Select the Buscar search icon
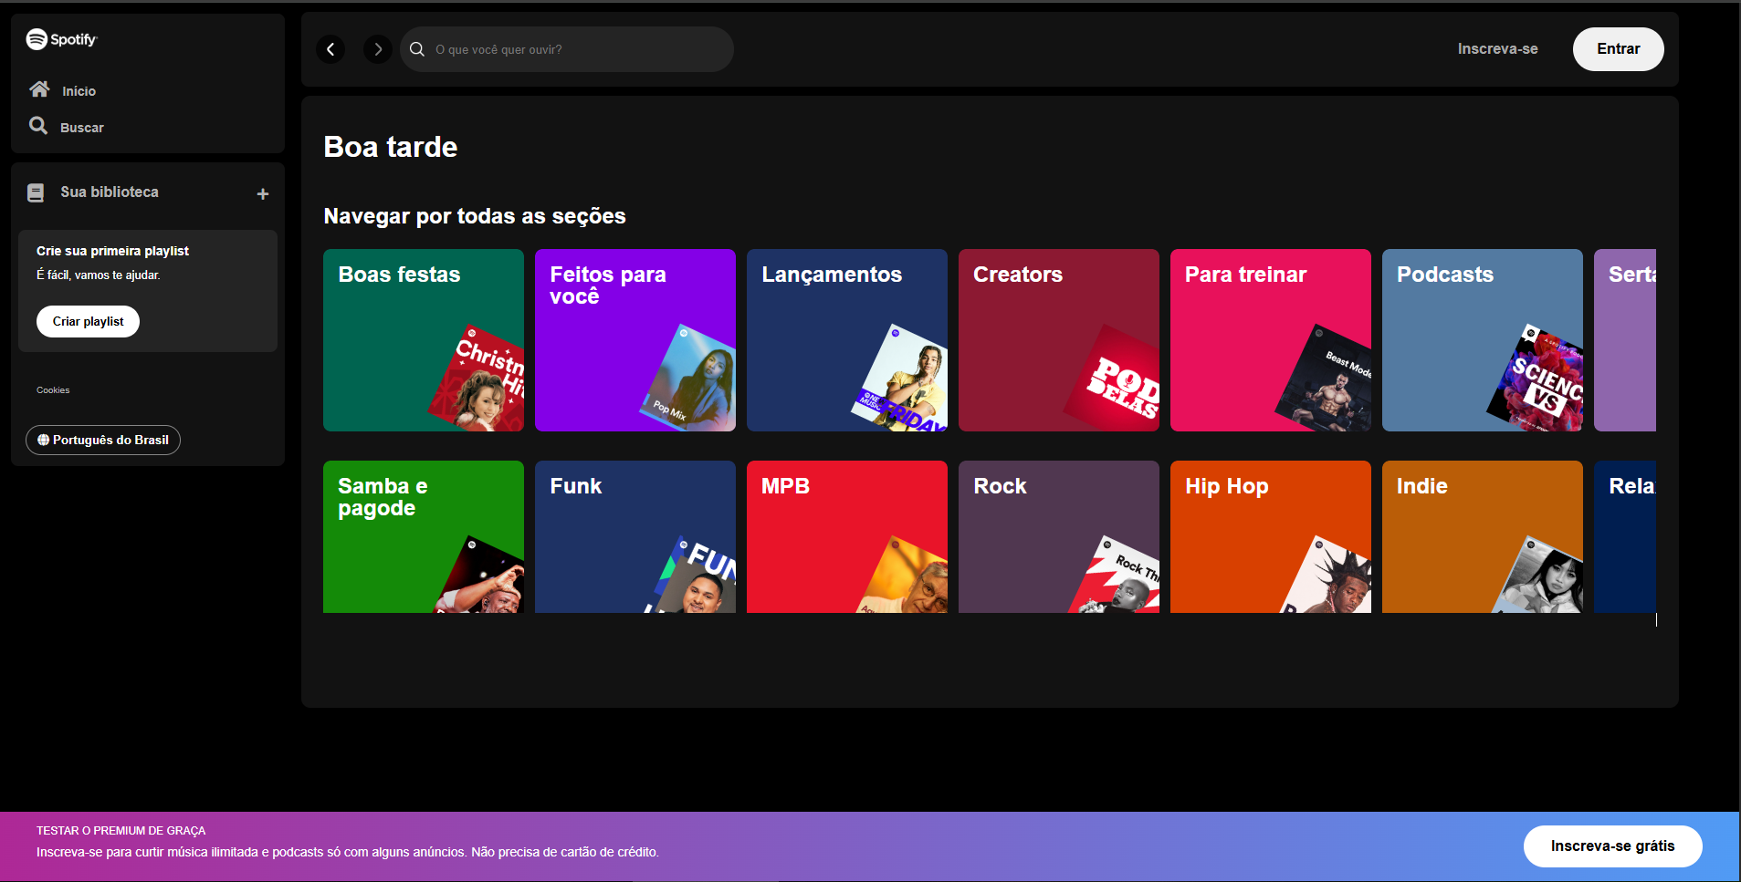Viewport: 1741px width, 882px height. (x=38, y=126)
